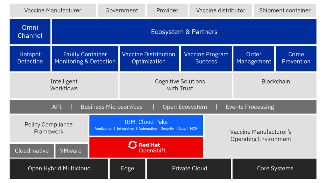Click the Vaccine Distribution Optimization button

pos(149,58)
